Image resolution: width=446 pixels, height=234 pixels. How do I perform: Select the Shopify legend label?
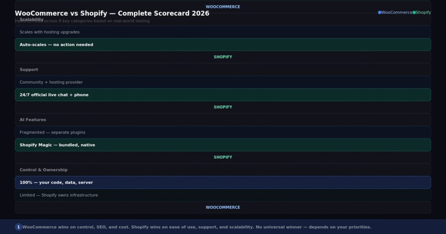423,13
